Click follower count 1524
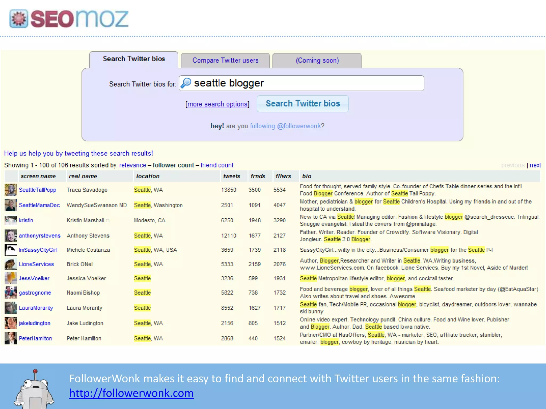 pos(279,338)
